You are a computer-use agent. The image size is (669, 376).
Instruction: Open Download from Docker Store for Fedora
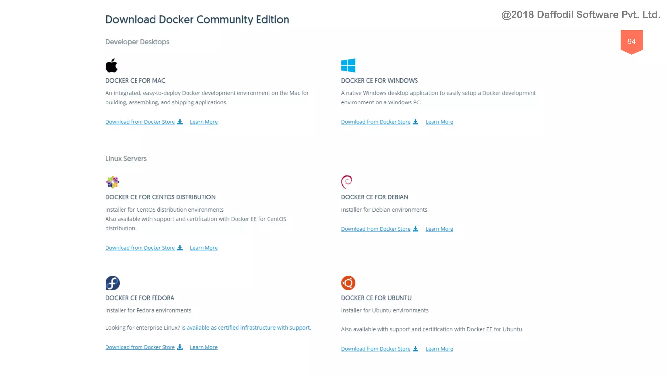(x=140, y=347)
